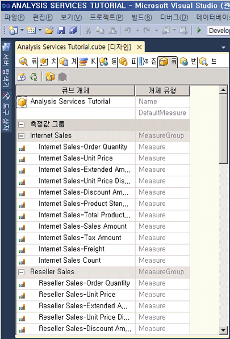
Task: Click the scrollbar down arrow
Action: tap(223, 330)
